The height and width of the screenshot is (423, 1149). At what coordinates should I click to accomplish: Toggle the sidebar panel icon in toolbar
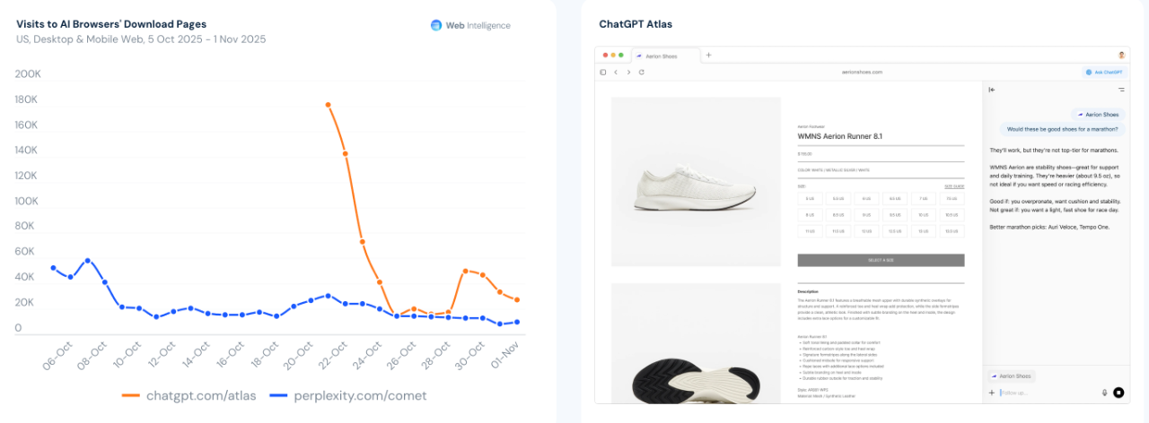click(x=603, y=72)
